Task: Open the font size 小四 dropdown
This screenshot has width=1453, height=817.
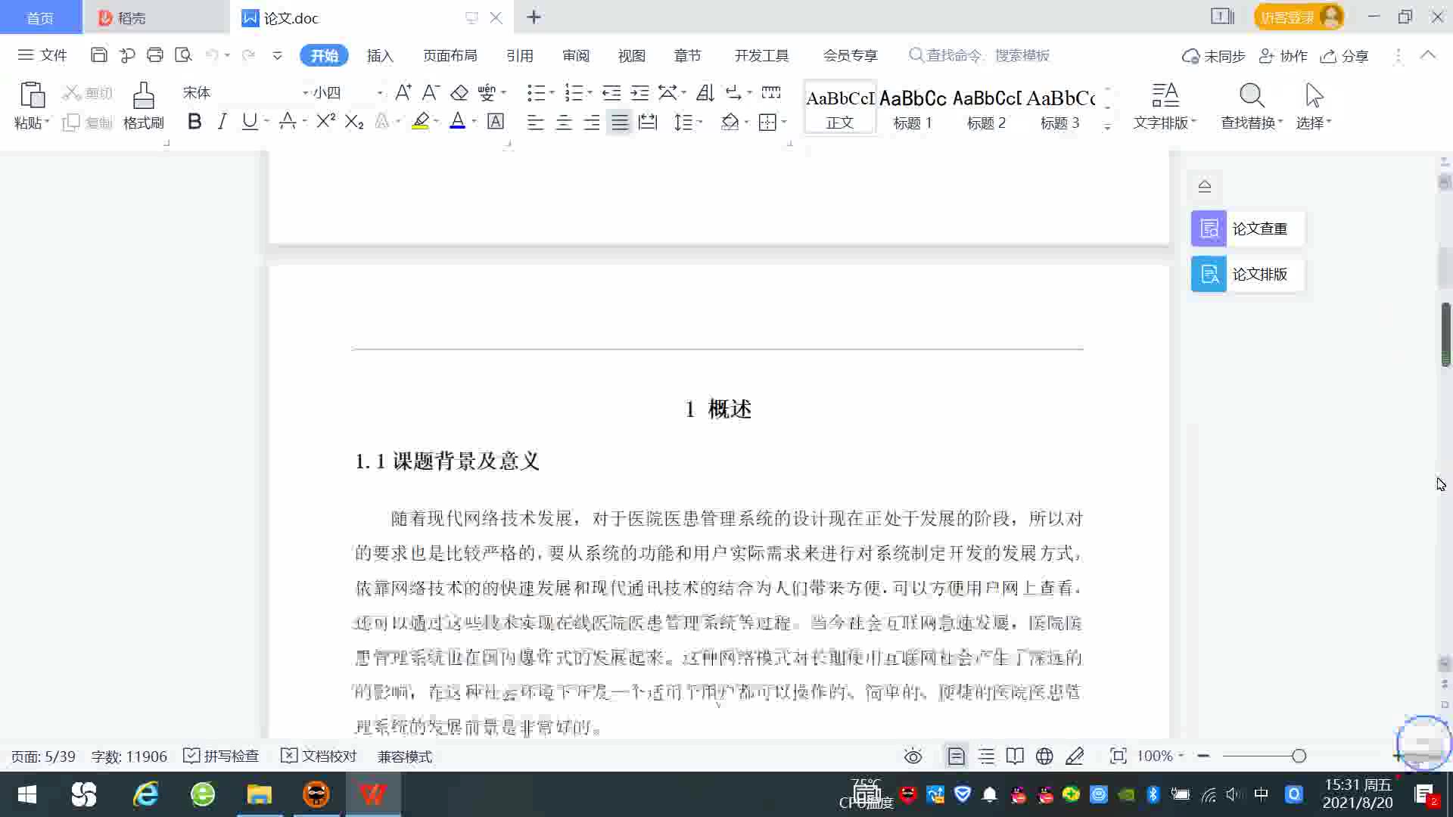Action: 380,92
